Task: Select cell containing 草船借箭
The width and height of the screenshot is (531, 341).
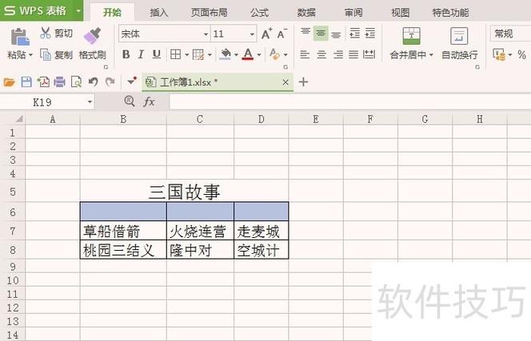Action: click(123, 231)
